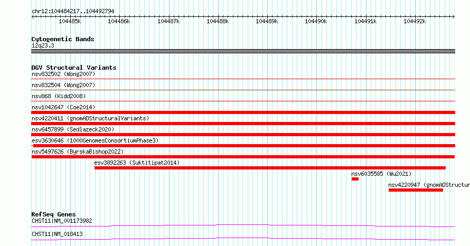Click the 104487k ruler tick label

168,21
